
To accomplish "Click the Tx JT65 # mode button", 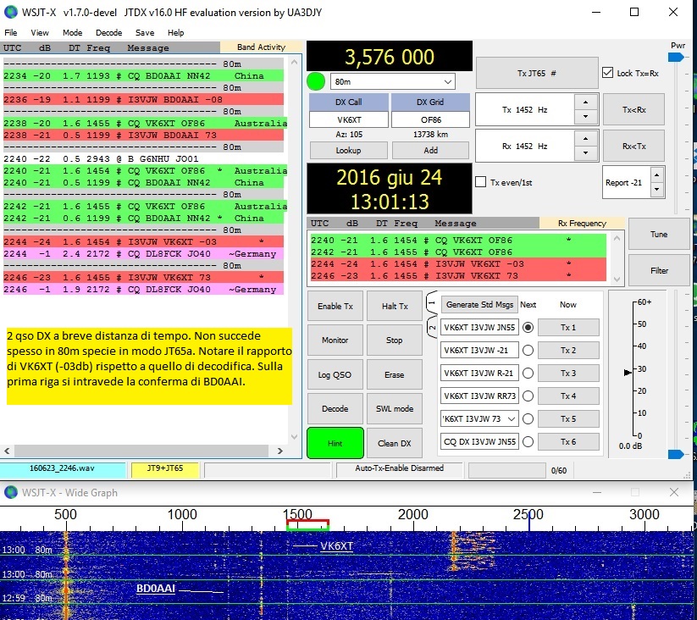I will [537, 73].
